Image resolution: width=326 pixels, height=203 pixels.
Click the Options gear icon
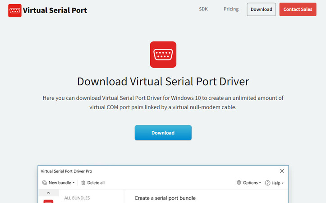click(239, 183)
